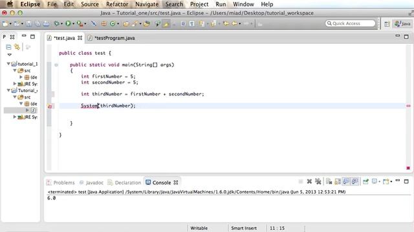
Task: Click the Writable status entry
Action: [199, 228]
